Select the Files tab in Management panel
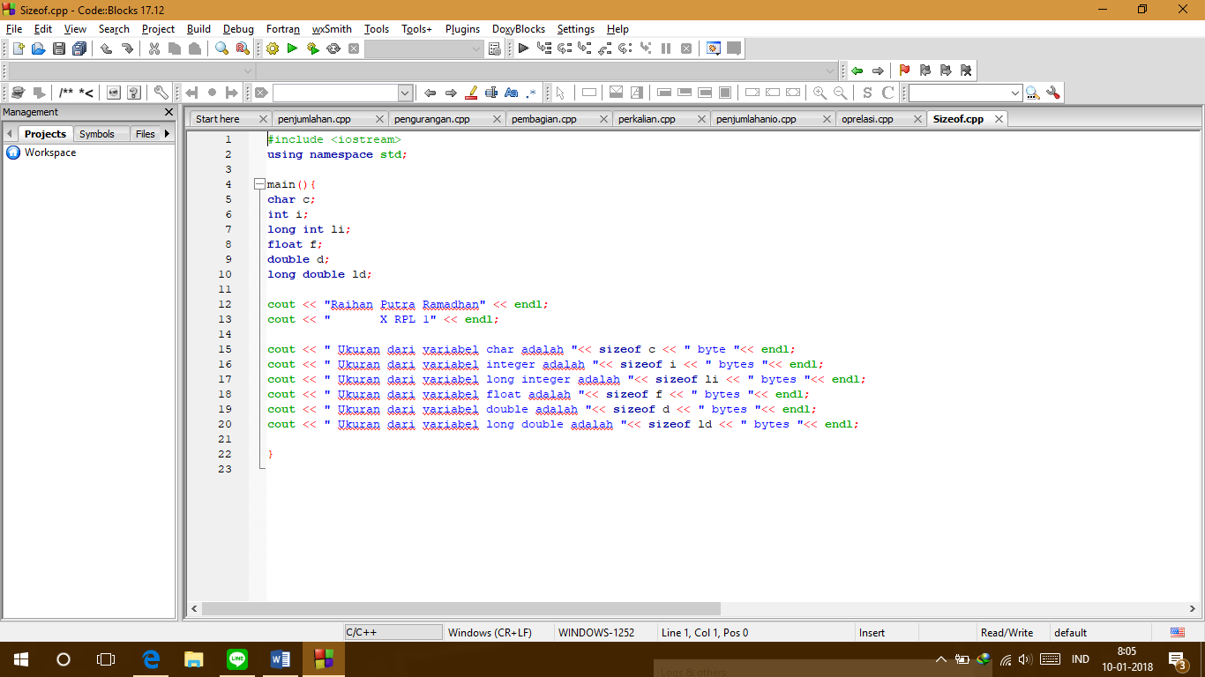 146,133
